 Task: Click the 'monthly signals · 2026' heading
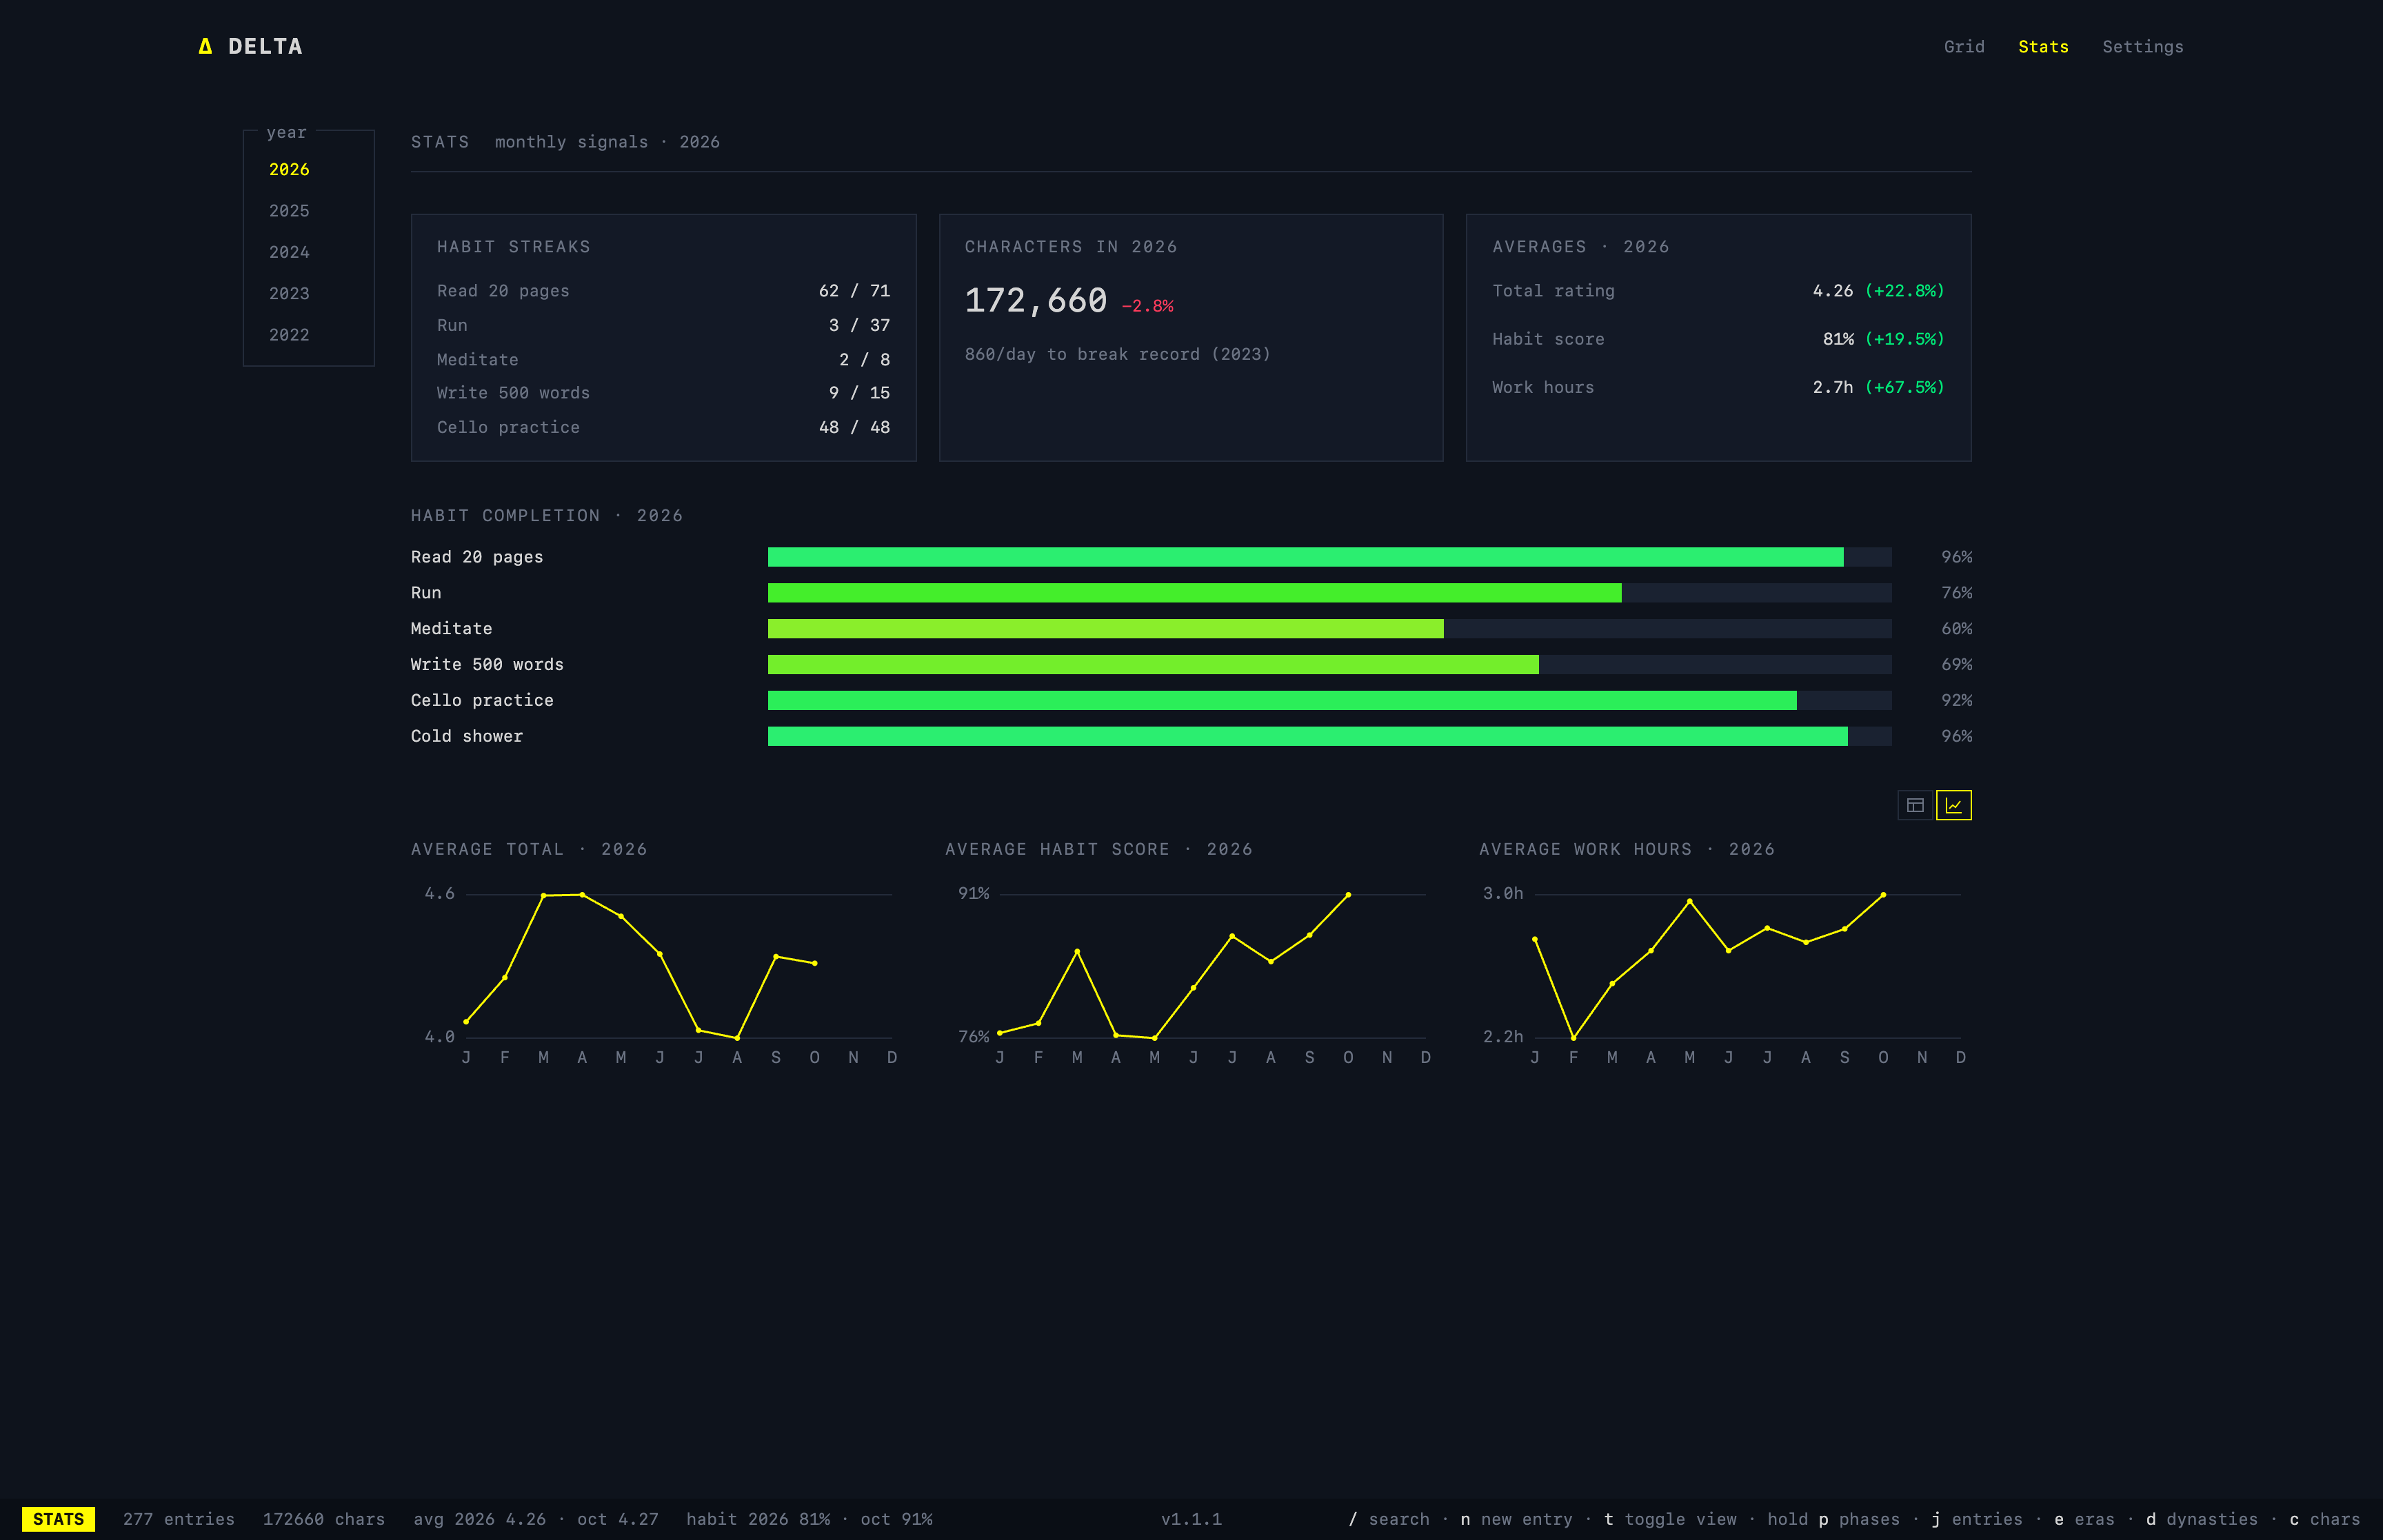pos(607,142)
